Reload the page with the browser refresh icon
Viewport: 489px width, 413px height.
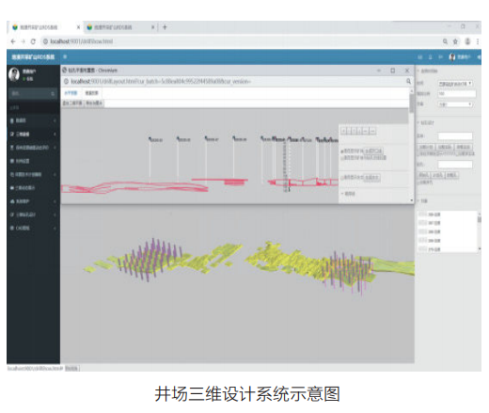pos(33,41)
